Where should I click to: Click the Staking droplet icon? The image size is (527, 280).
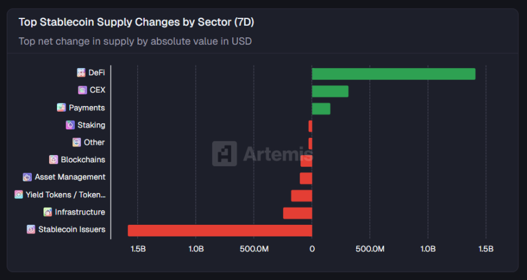pos(70,125)
